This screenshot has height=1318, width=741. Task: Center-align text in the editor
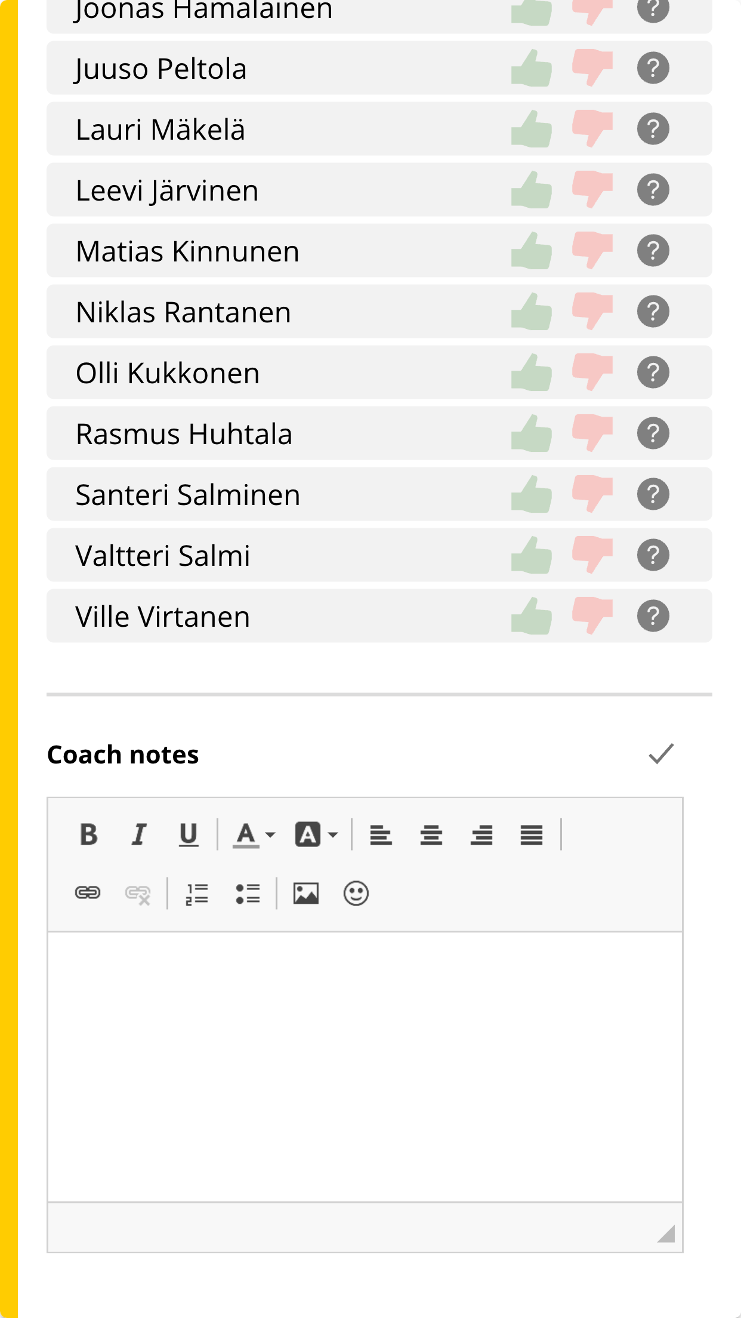tap(431, 834)
